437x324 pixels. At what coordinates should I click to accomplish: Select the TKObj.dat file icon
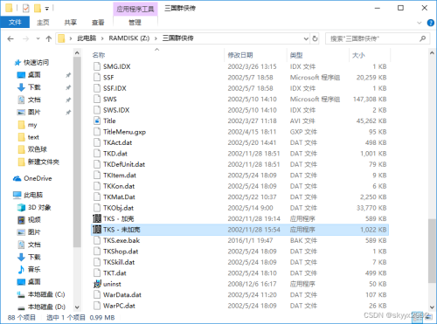97,208
